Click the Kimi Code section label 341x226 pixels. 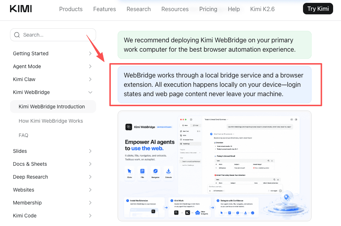coord(25,216)
